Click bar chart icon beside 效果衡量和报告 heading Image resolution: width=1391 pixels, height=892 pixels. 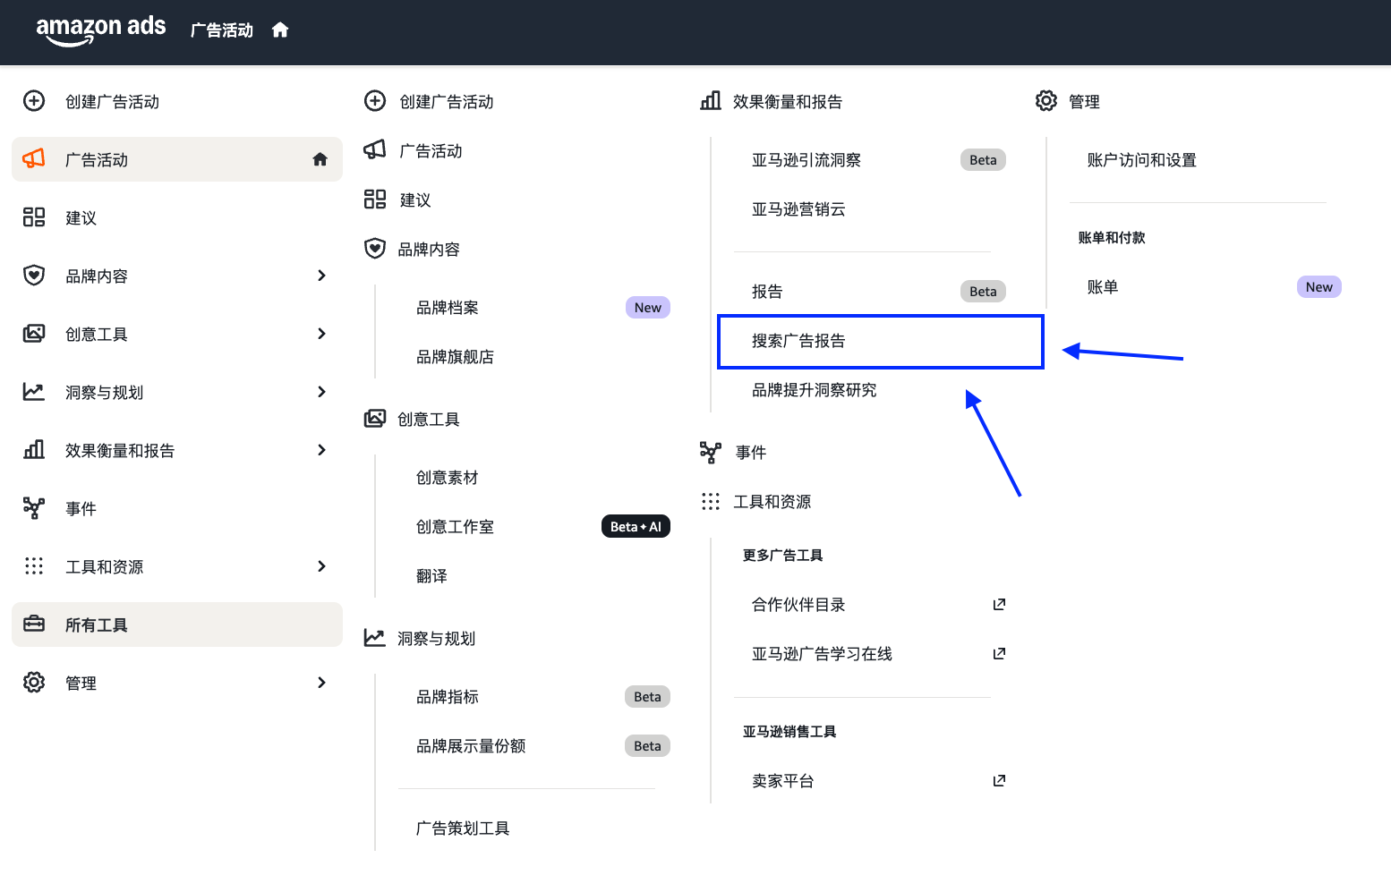click(711, 100)
